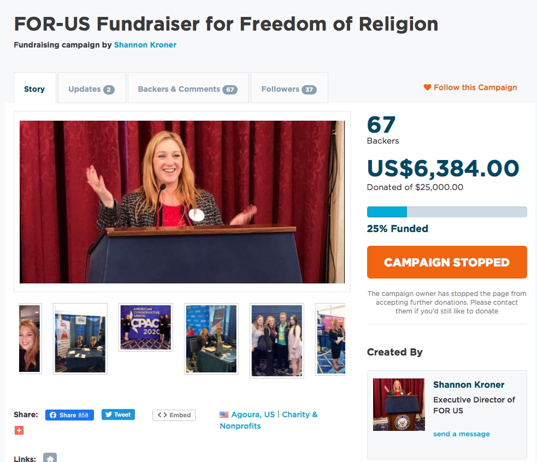Click the Campaign Stopped button
Image resolution: width=537 pixels, height=462 pixels.
click(447, 262)
